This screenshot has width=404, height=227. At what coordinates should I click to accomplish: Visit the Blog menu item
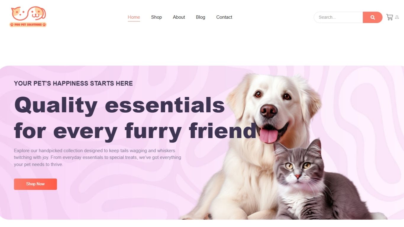click(x=201, y=17)
